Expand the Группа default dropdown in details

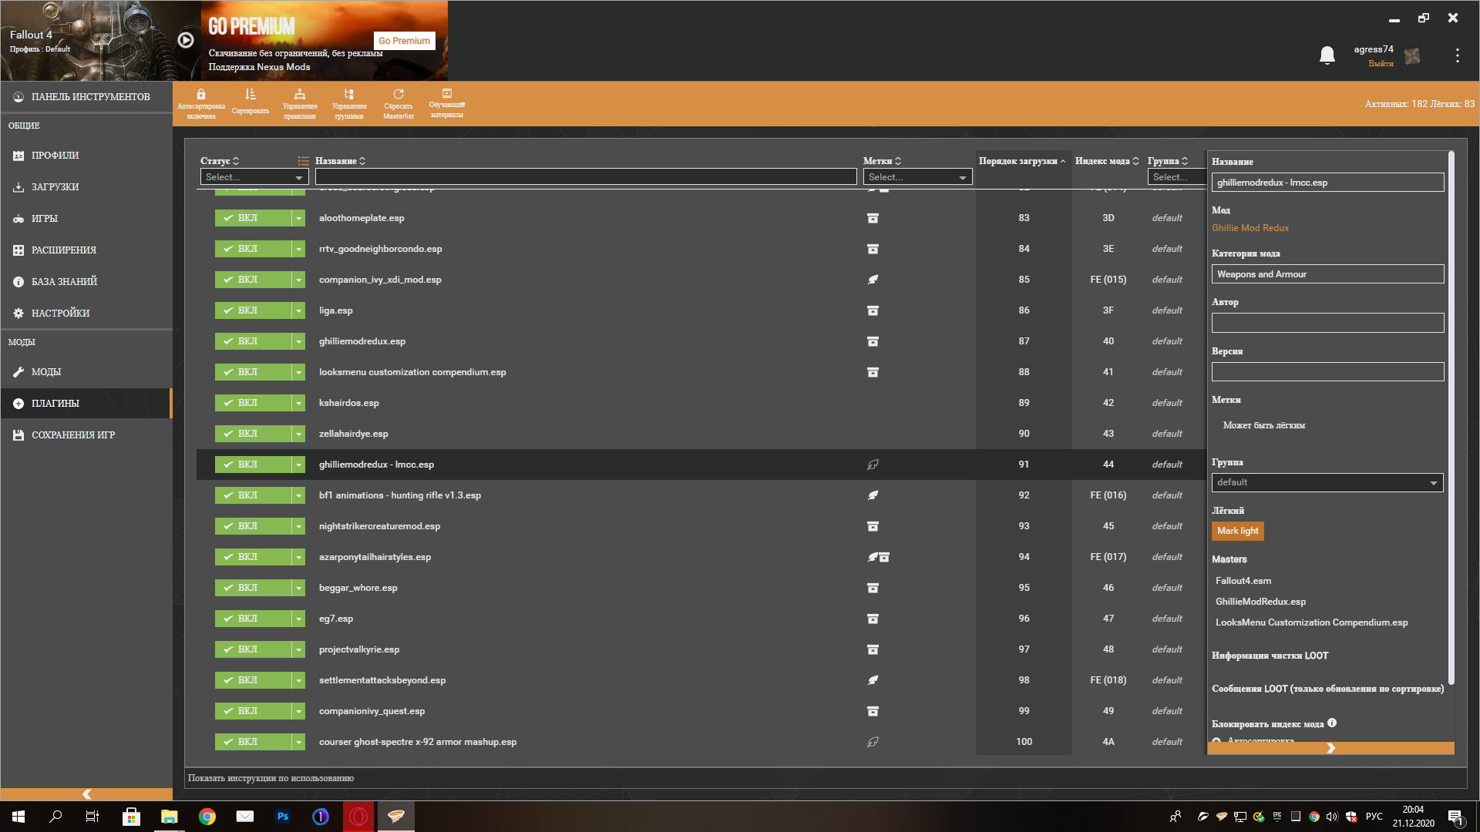coord(1327,482)
